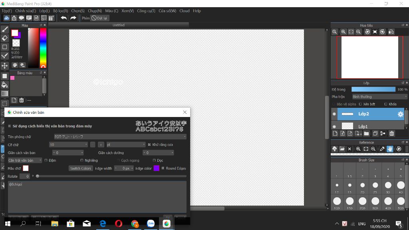Open Opera browser from the taskbar
Screen dimensions: 409x230
119,224
